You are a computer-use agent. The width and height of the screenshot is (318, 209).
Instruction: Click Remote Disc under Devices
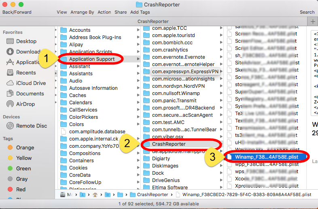point(32,126)
